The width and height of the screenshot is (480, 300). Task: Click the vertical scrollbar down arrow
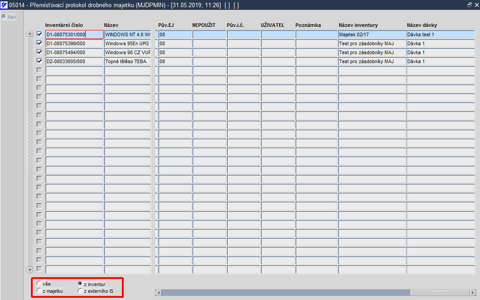click(30, 270)
